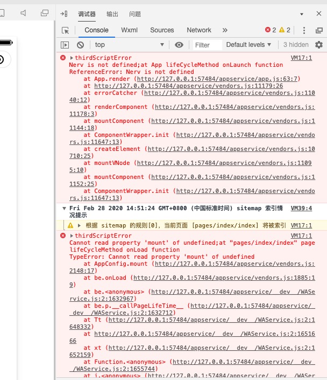Undock devtools into separate window icon
Image resolution: width=327 pixels, height=380 pixels.
[x=319, y=30]
